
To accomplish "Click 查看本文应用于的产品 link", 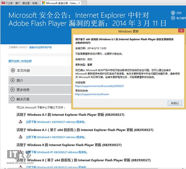I will click(x=40, y=47).
